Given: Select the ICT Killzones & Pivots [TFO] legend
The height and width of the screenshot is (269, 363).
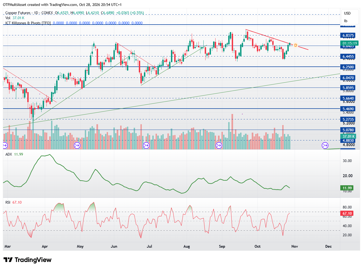Looking at the screenshot, I should click(74, 23).
